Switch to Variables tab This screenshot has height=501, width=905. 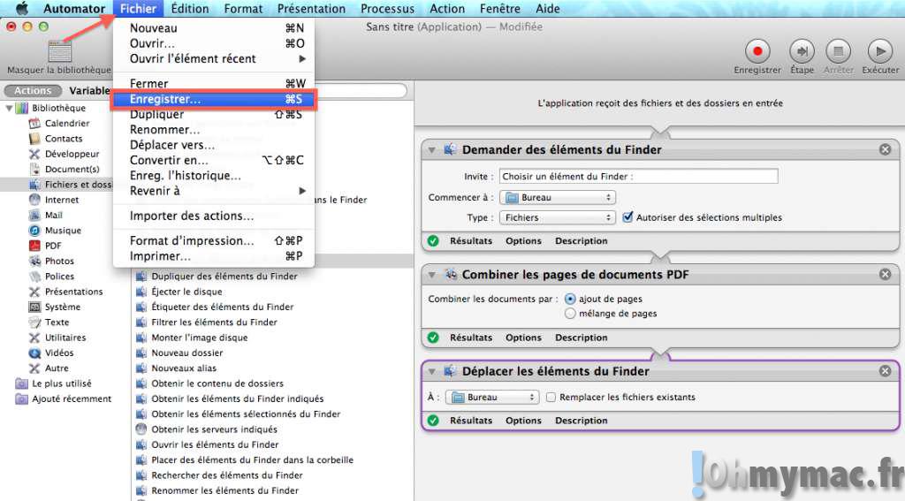tap(89, 91)
